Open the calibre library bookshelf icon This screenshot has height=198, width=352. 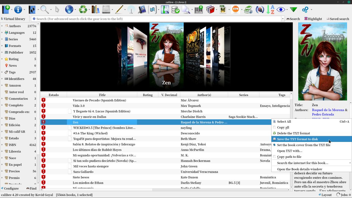pyautogui.click(x=95, y=10)
